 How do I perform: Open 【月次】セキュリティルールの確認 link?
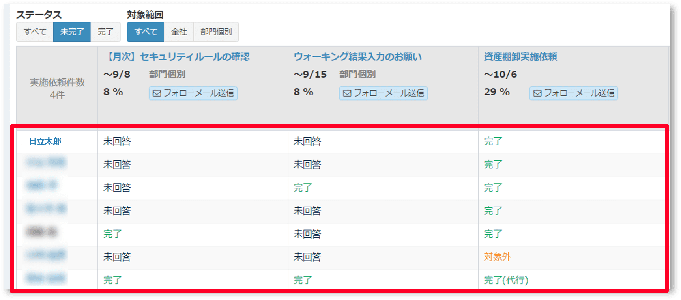[x=176, y=57]
